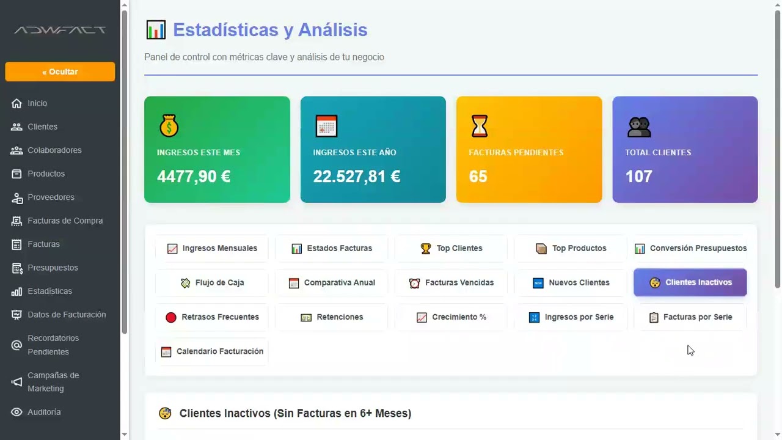Viewport: 782px width, 440px height.
Task: Click the bar chart icon beside Estadísticas y Análisis
Action: coord(156,30)
